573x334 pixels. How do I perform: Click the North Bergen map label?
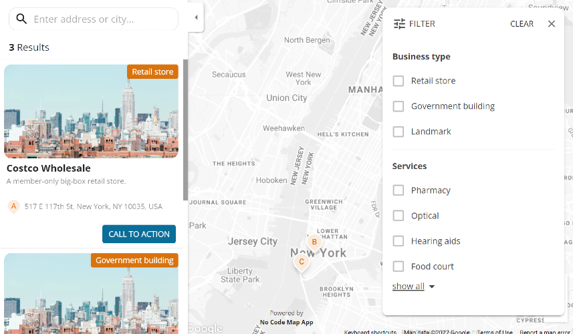307,40
